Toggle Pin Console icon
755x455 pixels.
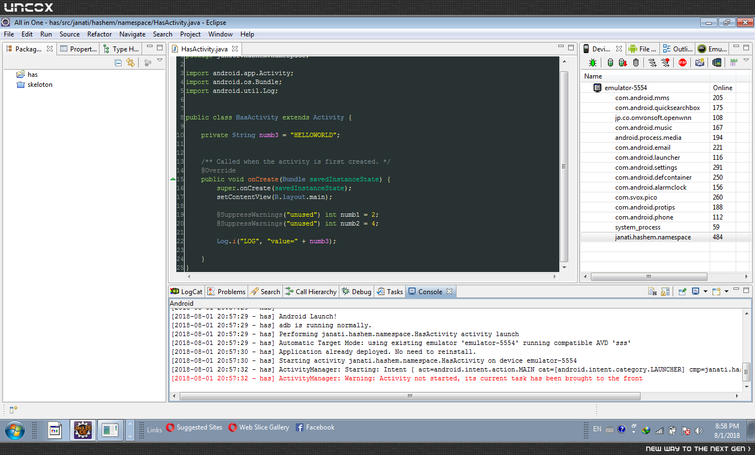[x=683, y=291]
